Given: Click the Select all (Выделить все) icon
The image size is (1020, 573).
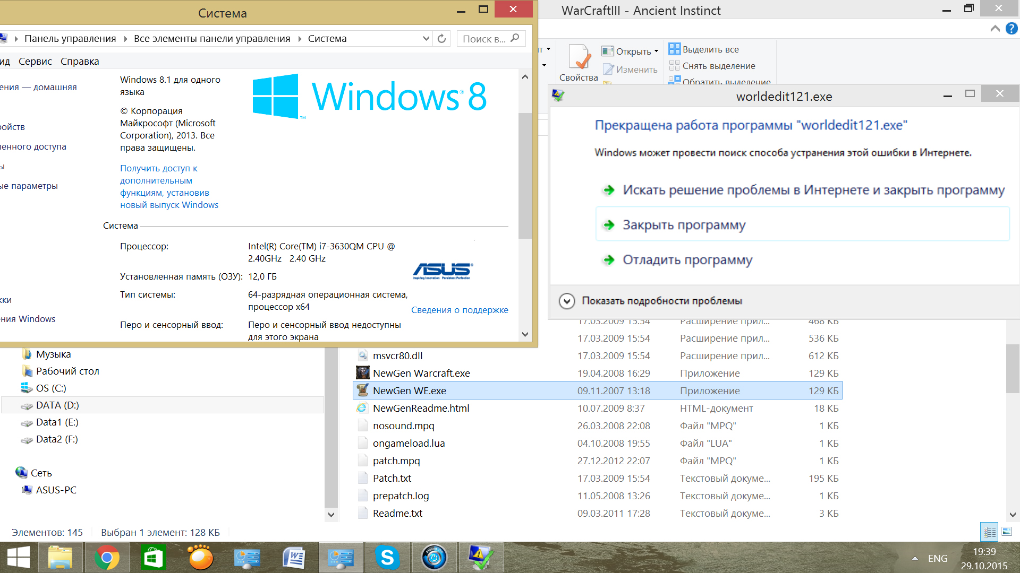Looking at the screenshot, I should 674,49.
